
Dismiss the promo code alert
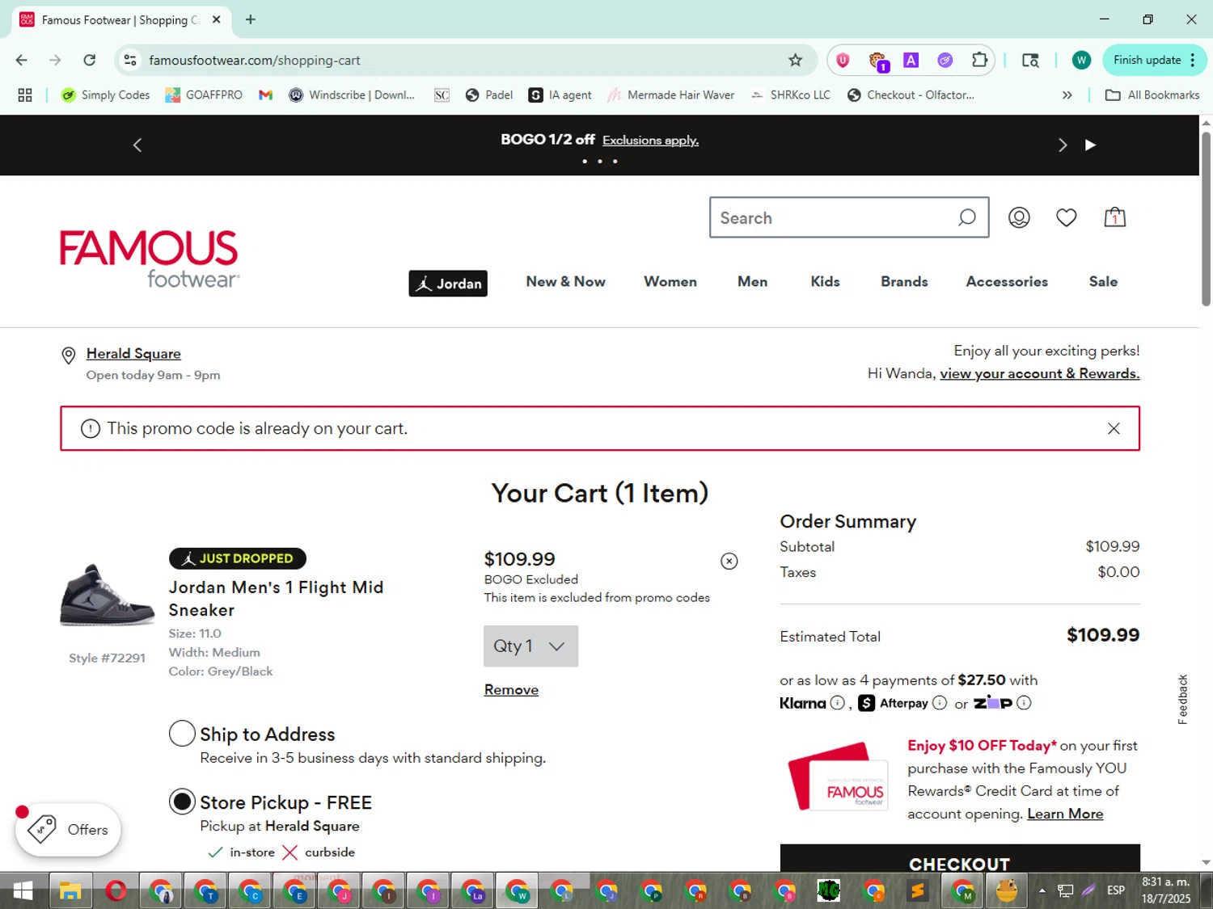pyautogui.click(x=1114, y=428)
